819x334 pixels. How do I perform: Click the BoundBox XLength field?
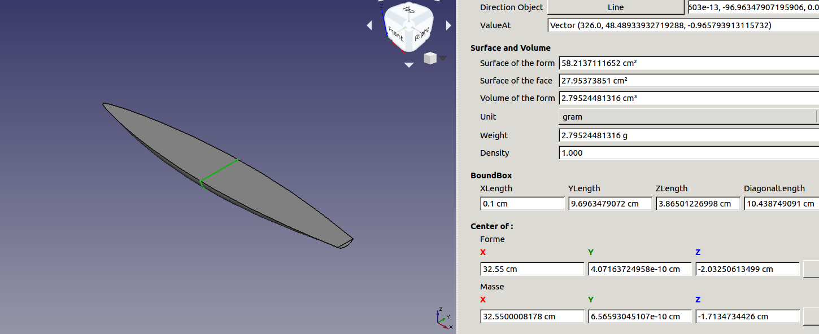coord(522,204)
